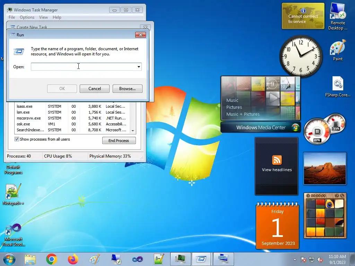The width and height of the screenshot is (355, 266).
Task: Select lsm.exe process row
Action: [72, 112]
